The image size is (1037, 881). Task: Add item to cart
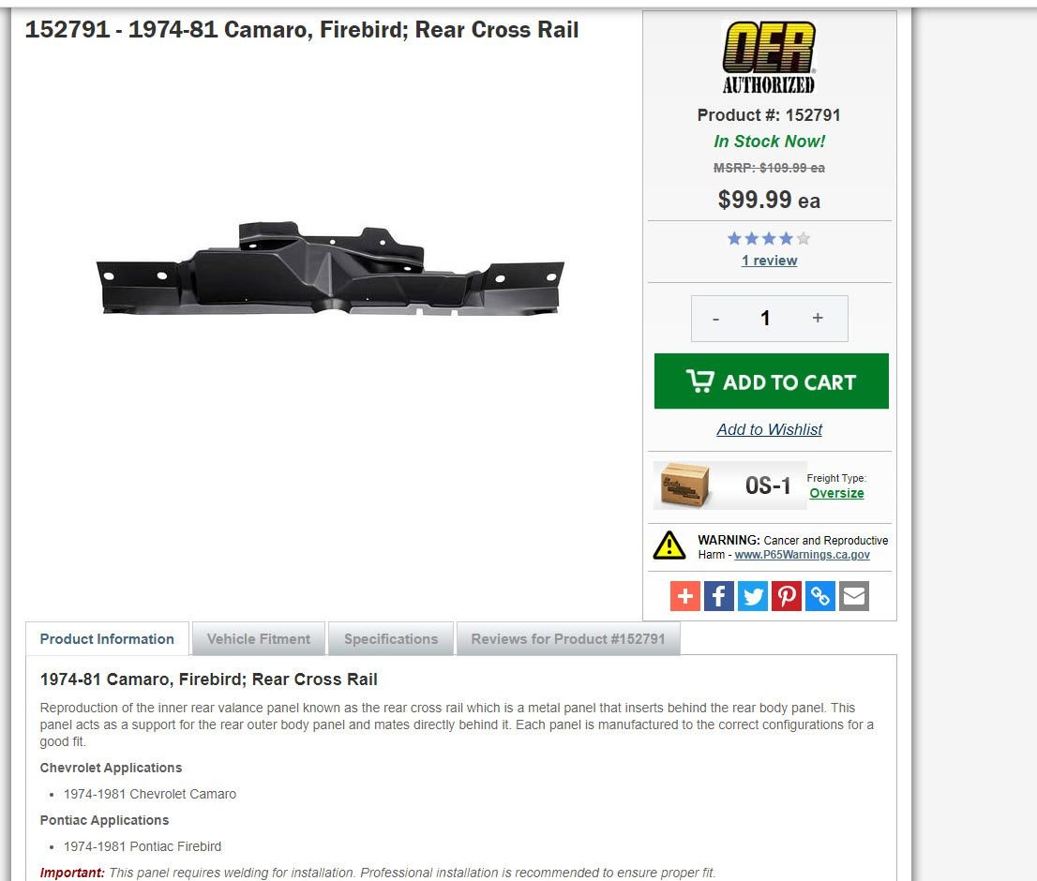771,381
